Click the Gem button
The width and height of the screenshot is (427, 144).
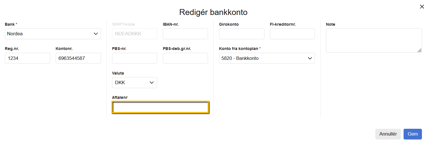[x=413, y=134]
